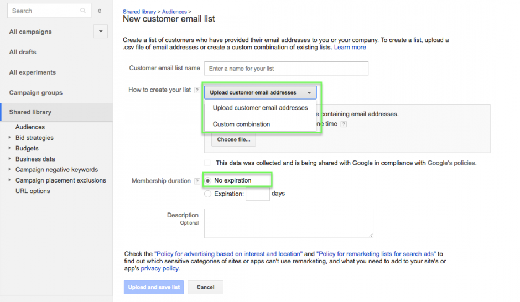Open Policy for remarketing lists for search ads link
Image resolution: width=520 pixels, height=302 pixels.
[x=376, y=254]
